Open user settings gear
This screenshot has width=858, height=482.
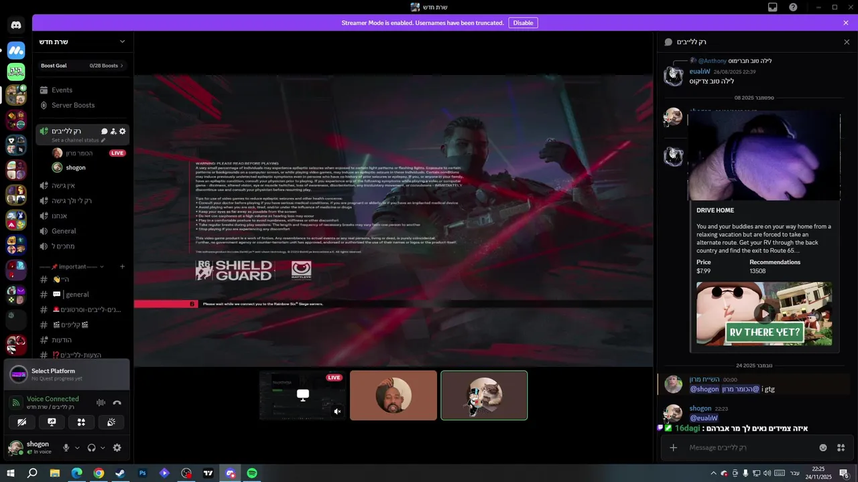pos(117,448)
